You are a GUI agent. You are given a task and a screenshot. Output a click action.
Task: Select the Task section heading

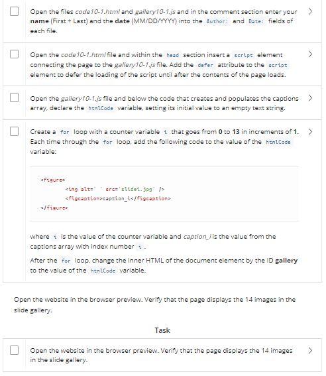[x=162, y=330]
